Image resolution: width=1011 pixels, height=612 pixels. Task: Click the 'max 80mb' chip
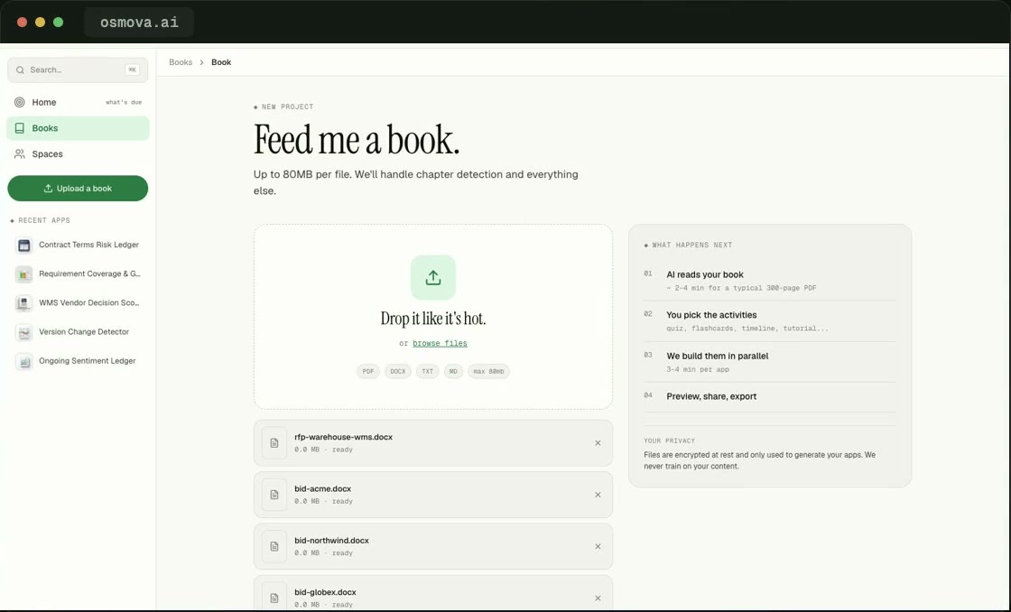click(488, 372)
